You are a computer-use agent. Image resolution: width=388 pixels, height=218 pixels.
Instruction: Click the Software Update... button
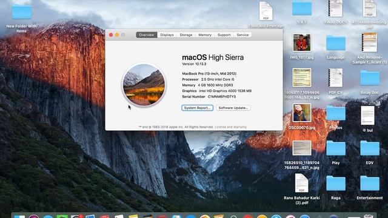tap(233, 108)
